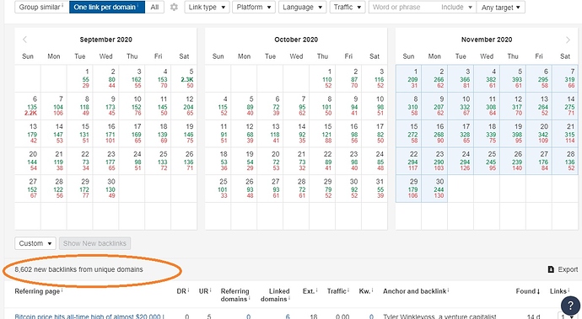Click the Export document icon
Screen dimensions: 582x319
(551, 269)
